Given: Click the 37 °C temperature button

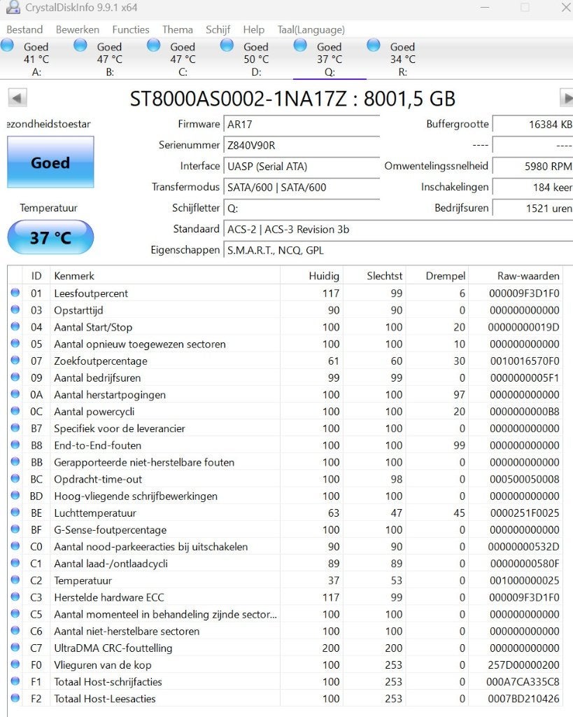Looking at the screenshot, I should click(x=50, y=237).
